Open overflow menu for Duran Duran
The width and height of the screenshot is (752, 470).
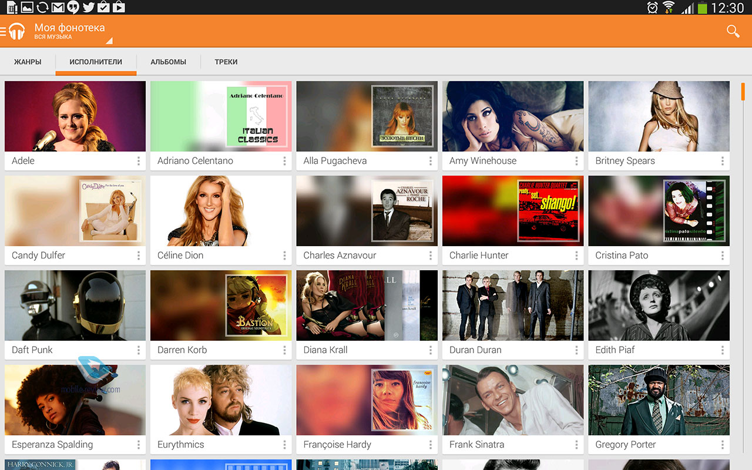(x=576, y=350)
